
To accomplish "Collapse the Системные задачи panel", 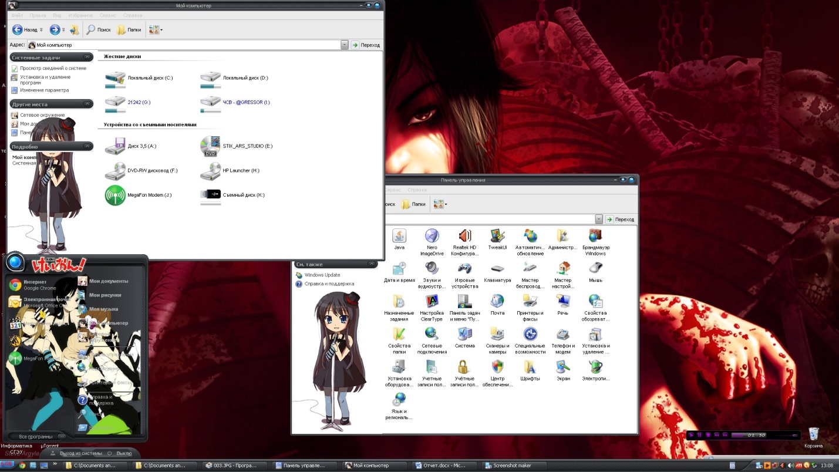I will coord(87,57).
